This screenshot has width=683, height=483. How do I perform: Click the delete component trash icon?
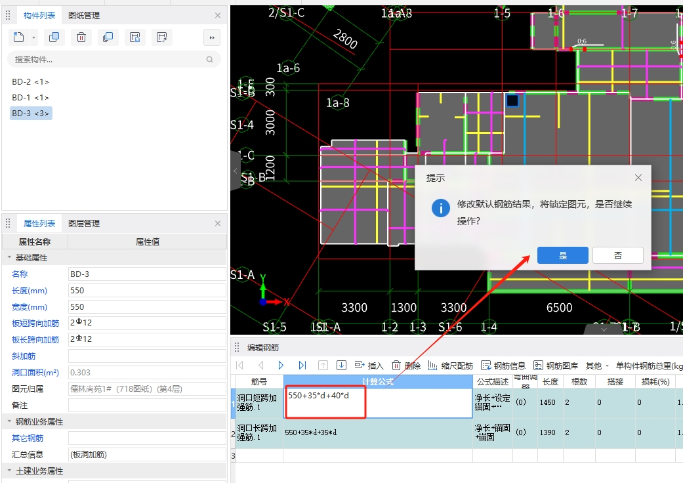click(81, 37)
